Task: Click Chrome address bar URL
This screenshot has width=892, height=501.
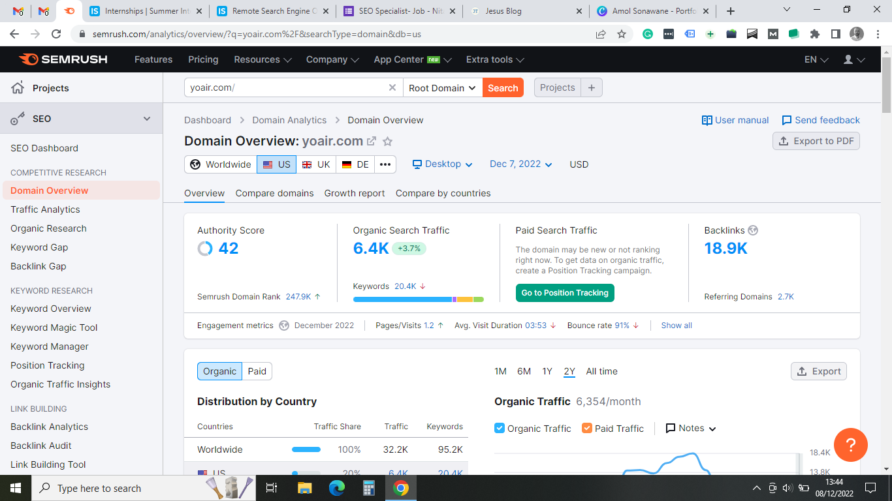Action: pos(257,34)
